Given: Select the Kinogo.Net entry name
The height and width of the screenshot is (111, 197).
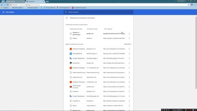Looking at the screenshot, I should click(x=76, y=63).
